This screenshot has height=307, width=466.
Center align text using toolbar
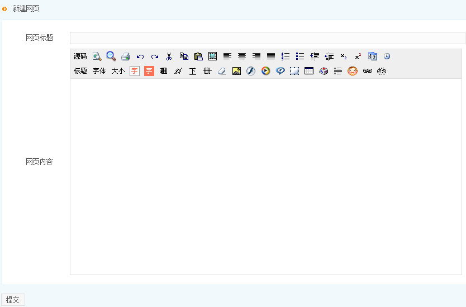point(242,56)
